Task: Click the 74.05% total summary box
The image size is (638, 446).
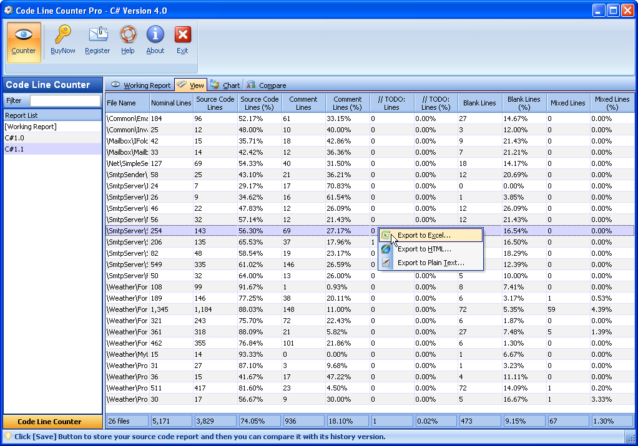Action: (260, 421)
